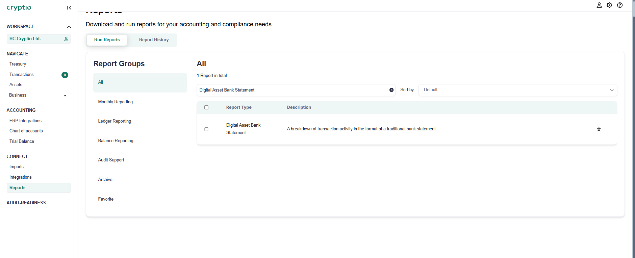635x258 pixels.
Task: Click the help question mark icon
Action: 620,5
